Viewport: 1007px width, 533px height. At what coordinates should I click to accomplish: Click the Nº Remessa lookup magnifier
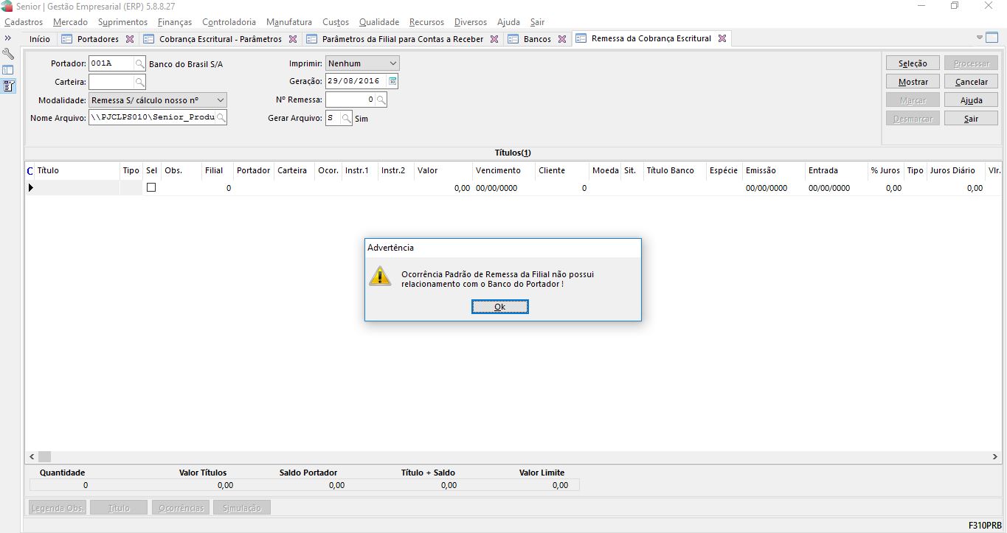click(381, 100)
